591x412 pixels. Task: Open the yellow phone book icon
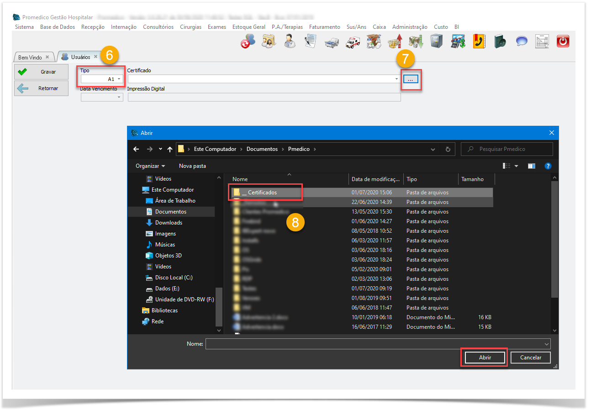point(479,42)
